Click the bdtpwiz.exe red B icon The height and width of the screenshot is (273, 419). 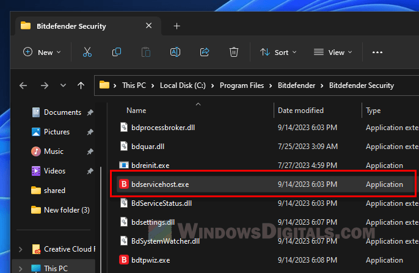124,260
